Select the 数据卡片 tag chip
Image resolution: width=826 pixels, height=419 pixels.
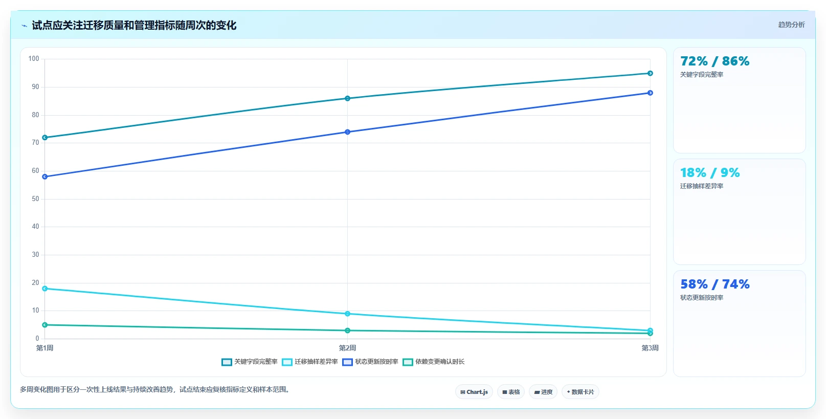coord(581,392)
